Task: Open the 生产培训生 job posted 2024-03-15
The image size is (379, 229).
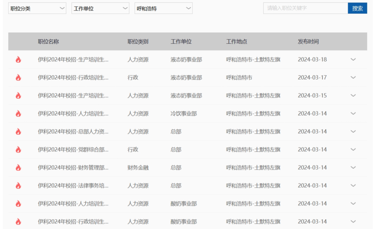Action: [73, 96]
